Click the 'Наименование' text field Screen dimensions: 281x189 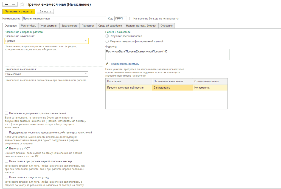(x=64, y=19)
